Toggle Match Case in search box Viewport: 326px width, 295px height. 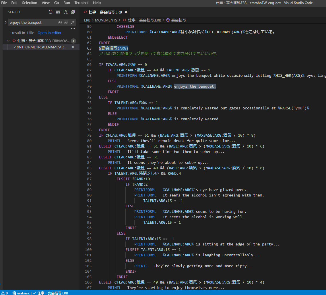click(60, 22)
